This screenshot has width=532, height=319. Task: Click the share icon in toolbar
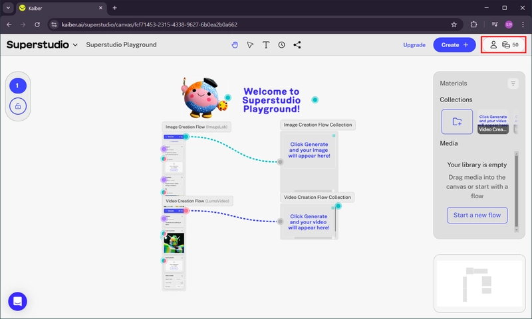[x=297, y=44]
